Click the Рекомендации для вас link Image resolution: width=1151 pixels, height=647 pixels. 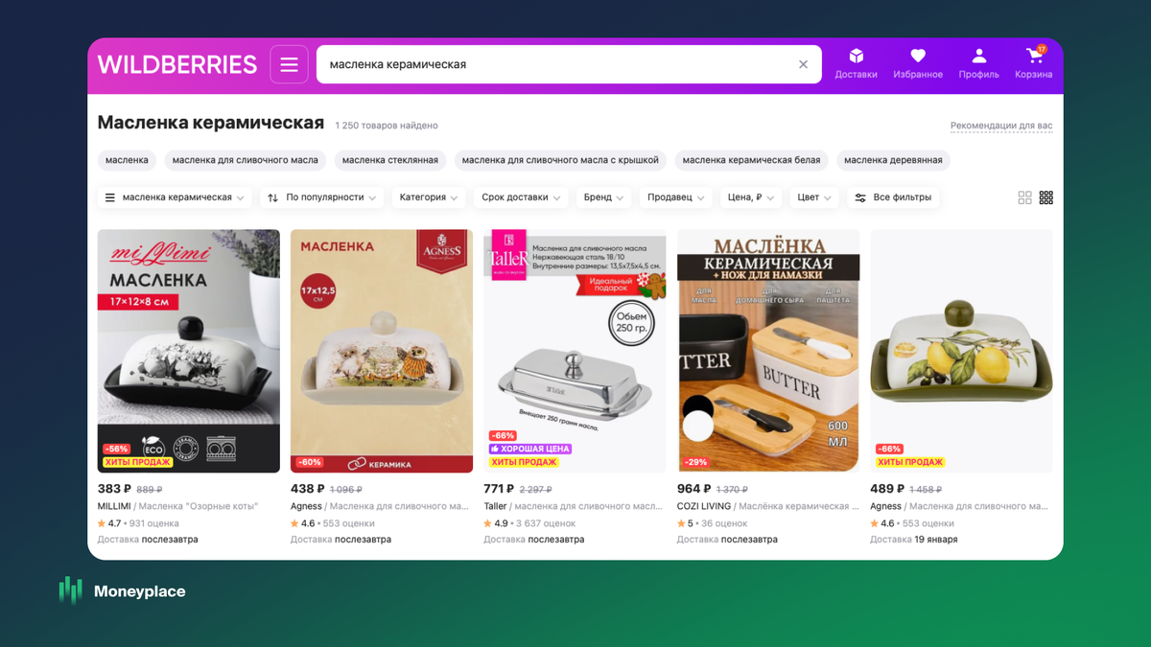click(x=1001, y=126)
